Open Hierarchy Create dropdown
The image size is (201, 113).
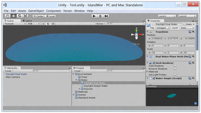point(9,71)
